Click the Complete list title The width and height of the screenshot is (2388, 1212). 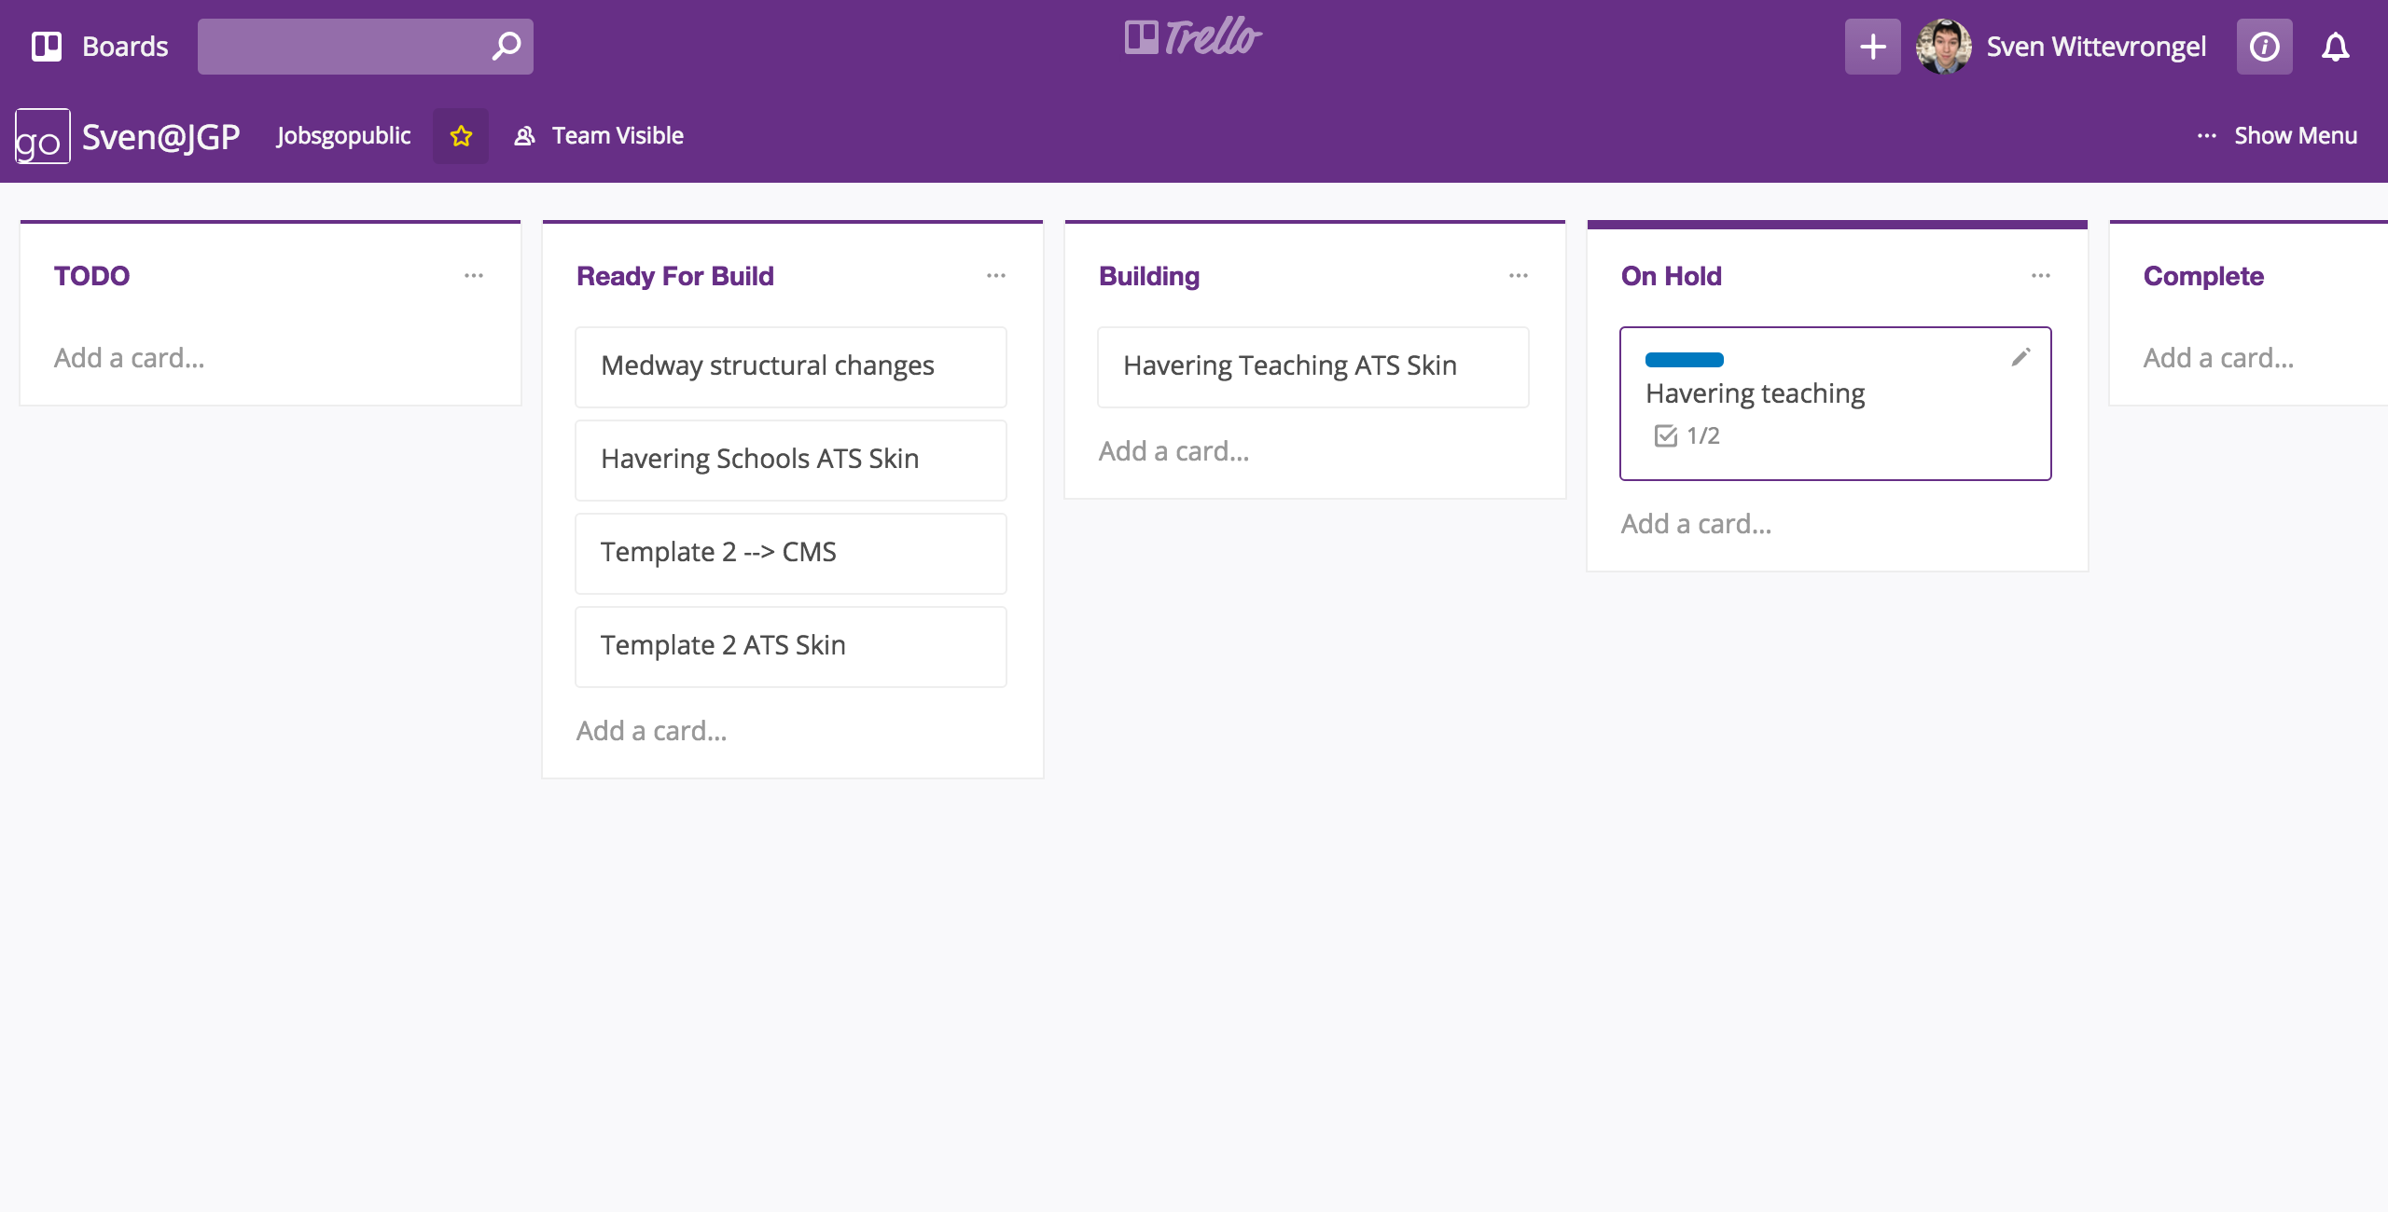[2203, 276]
